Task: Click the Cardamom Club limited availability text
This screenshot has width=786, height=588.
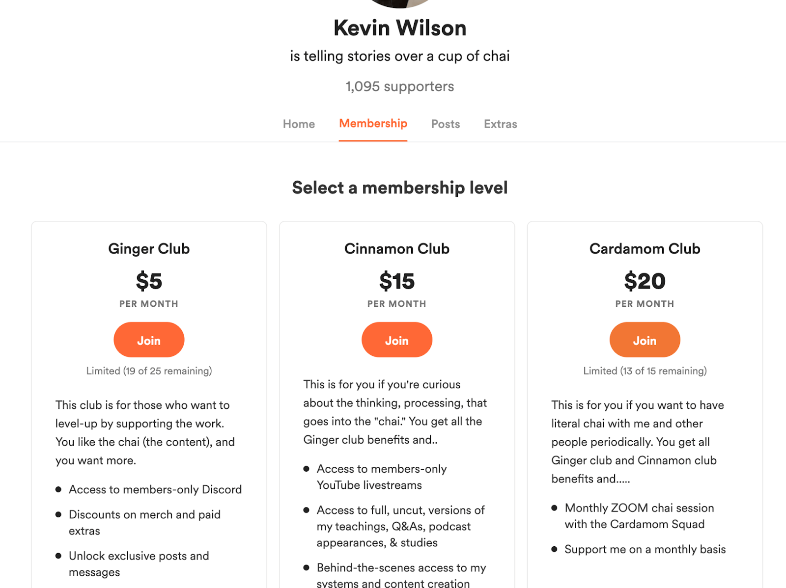Action: click(x=645, y=371)
